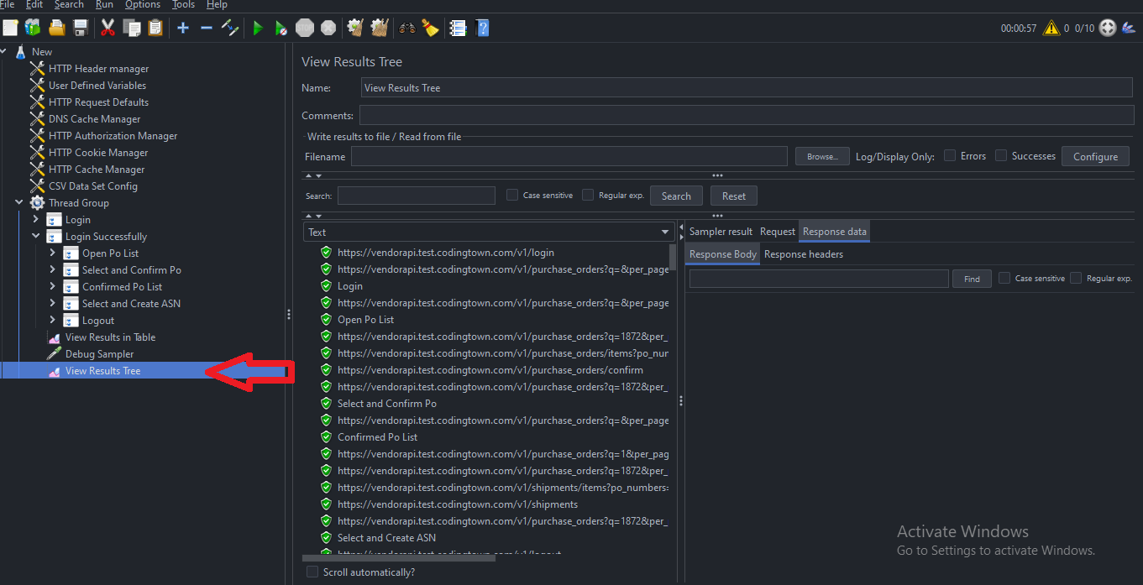
Task: Open help with the question mark icon
Action: 482,28
